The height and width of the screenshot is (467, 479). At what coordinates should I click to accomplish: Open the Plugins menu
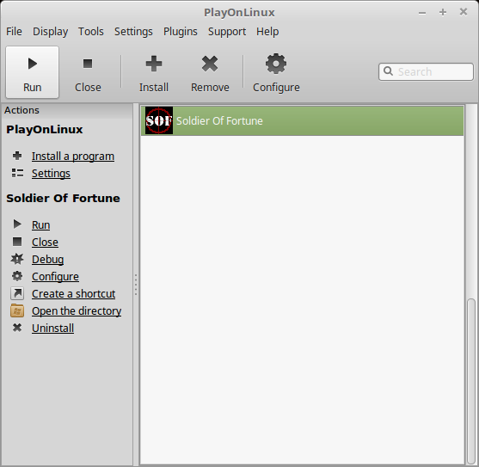click(x=181, y=32)
